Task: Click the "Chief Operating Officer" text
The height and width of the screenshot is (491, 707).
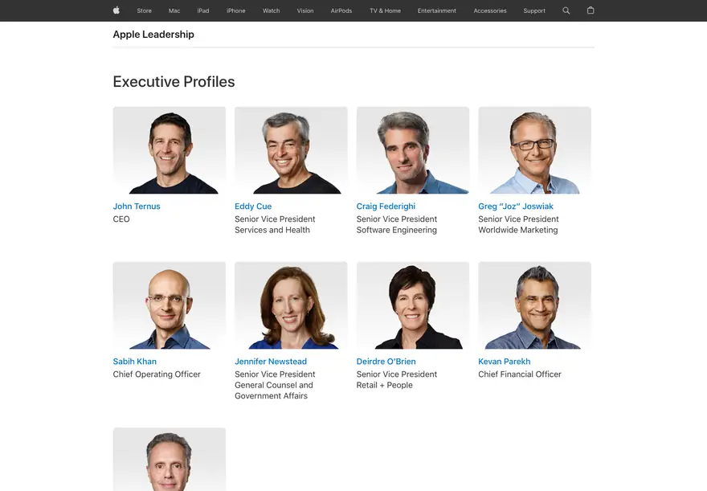Action: coord(157,374)
